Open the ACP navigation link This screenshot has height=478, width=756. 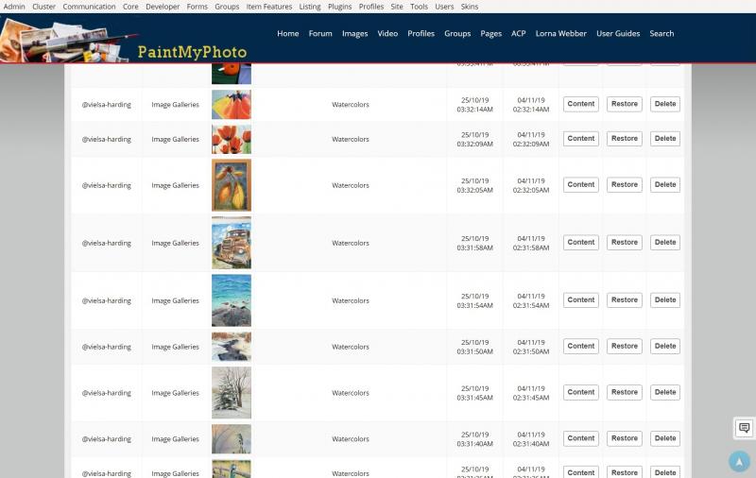click(518, 33)
